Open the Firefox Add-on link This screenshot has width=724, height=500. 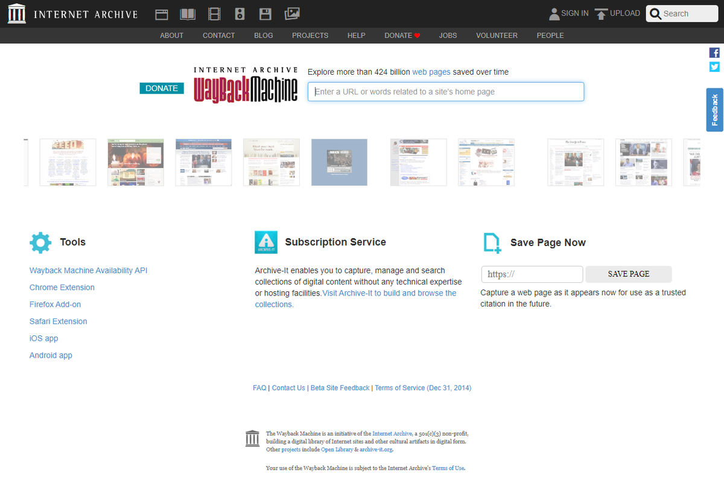point(55,305)
